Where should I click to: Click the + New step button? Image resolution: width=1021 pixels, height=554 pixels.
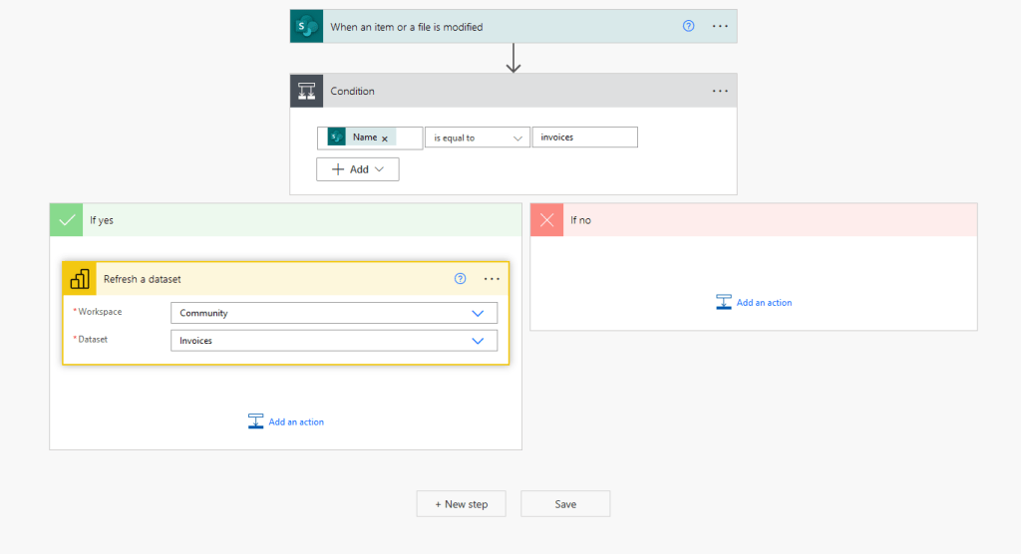pyautogui.click(x=461, y=504)
